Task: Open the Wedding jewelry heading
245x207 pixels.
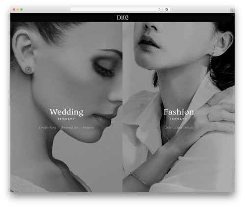Action: (67, 112)
